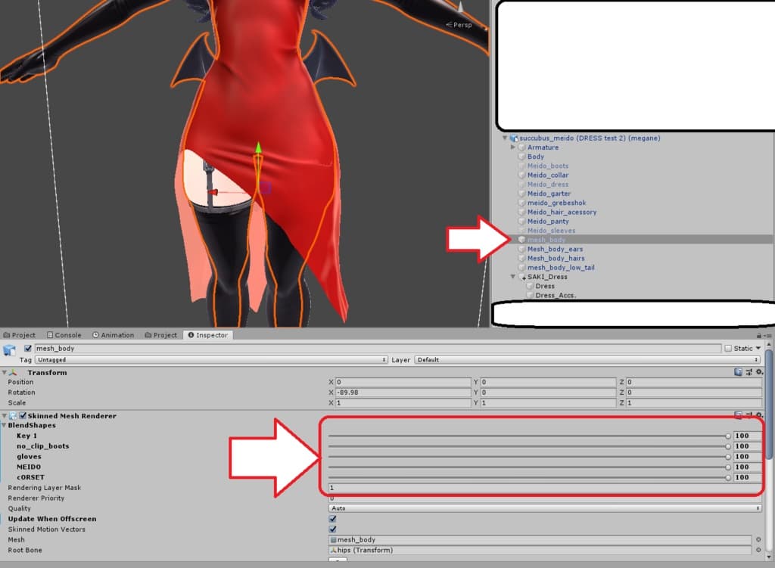Click the Inspector panel lock icon
Screen dimensions: 775x568
tap(759, 335)
